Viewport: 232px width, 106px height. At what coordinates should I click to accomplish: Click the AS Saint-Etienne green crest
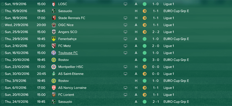tap(54, 74)
